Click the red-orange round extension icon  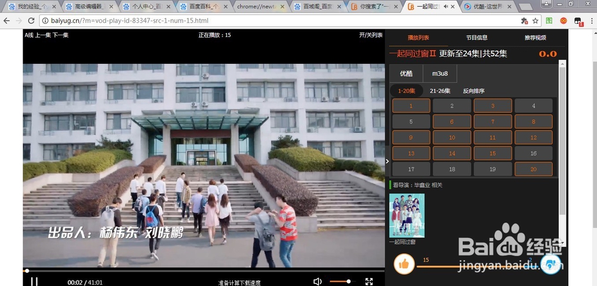(564, 20)
